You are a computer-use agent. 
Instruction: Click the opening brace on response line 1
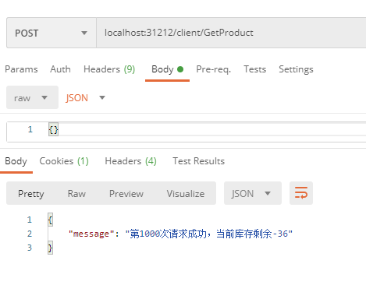click(x=50, y=220)
